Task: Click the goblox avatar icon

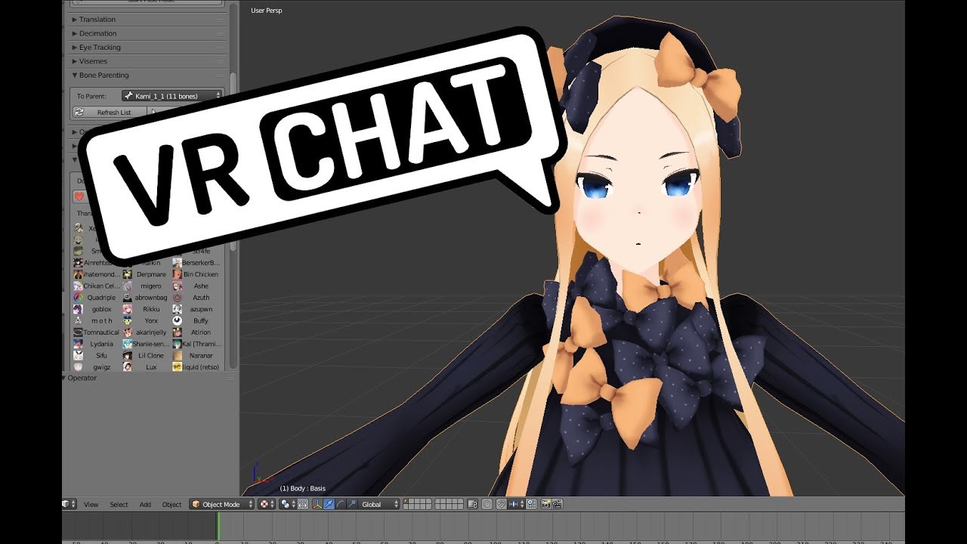Action: click(79, 309)
